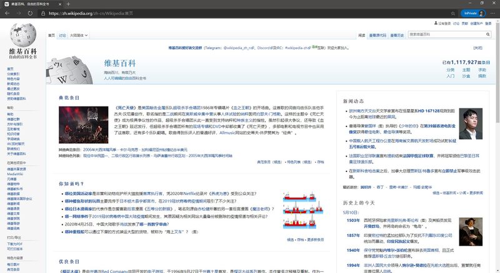This screenshot has height=273, width=500.
Task: Click the 《樱花大战》 article link
Action: click(x=70, y=271)
